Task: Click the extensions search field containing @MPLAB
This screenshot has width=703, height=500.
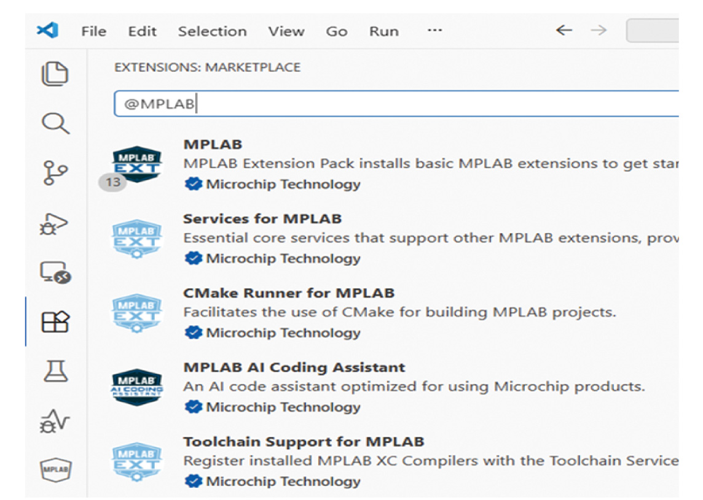Action: click(x=393, y=104)
